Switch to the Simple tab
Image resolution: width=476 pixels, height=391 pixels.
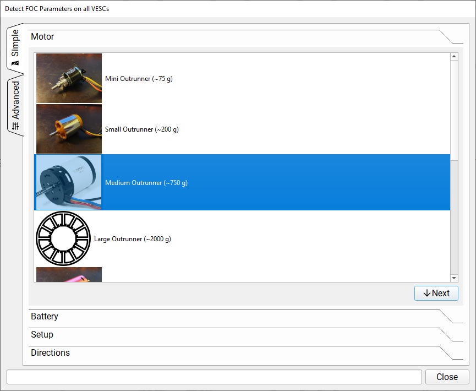pos(15,48)
